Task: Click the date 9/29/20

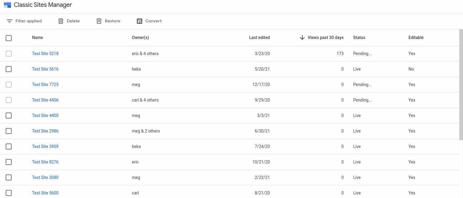Action: pyautogui.click(x=262, y=100)
